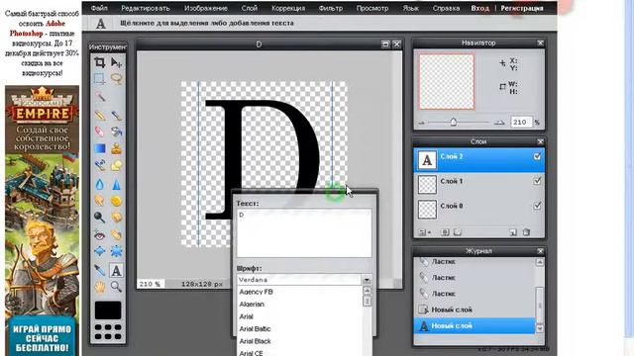Click the Регистрация link
This screenshot has height=356, width=634.
pyautogui.click(x=522, y=8)
